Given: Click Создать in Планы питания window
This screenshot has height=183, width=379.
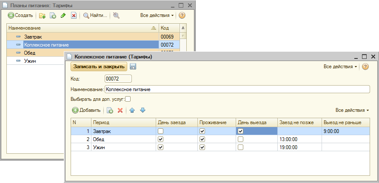Looking at the screenshot, I should point(20,15).
